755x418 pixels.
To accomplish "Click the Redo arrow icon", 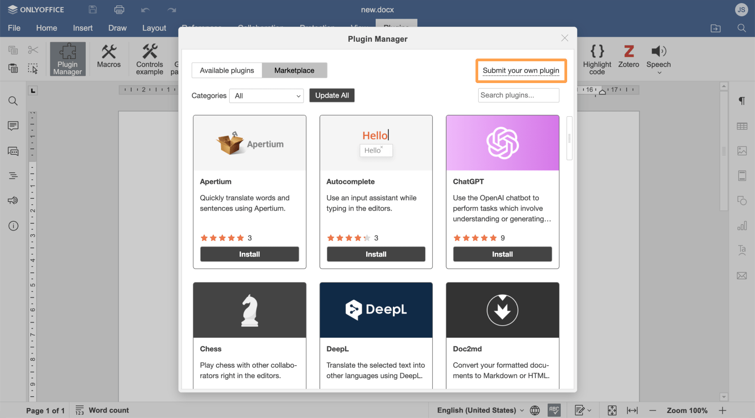I will (172, 10).
